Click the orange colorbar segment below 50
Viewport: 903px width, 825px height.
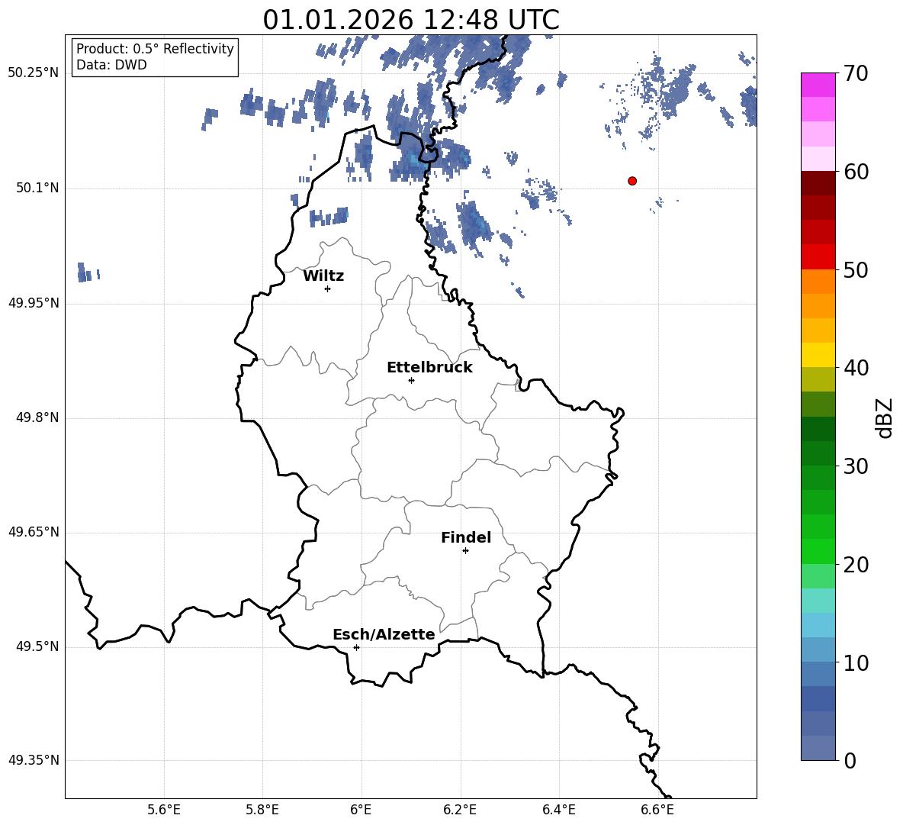818,282
